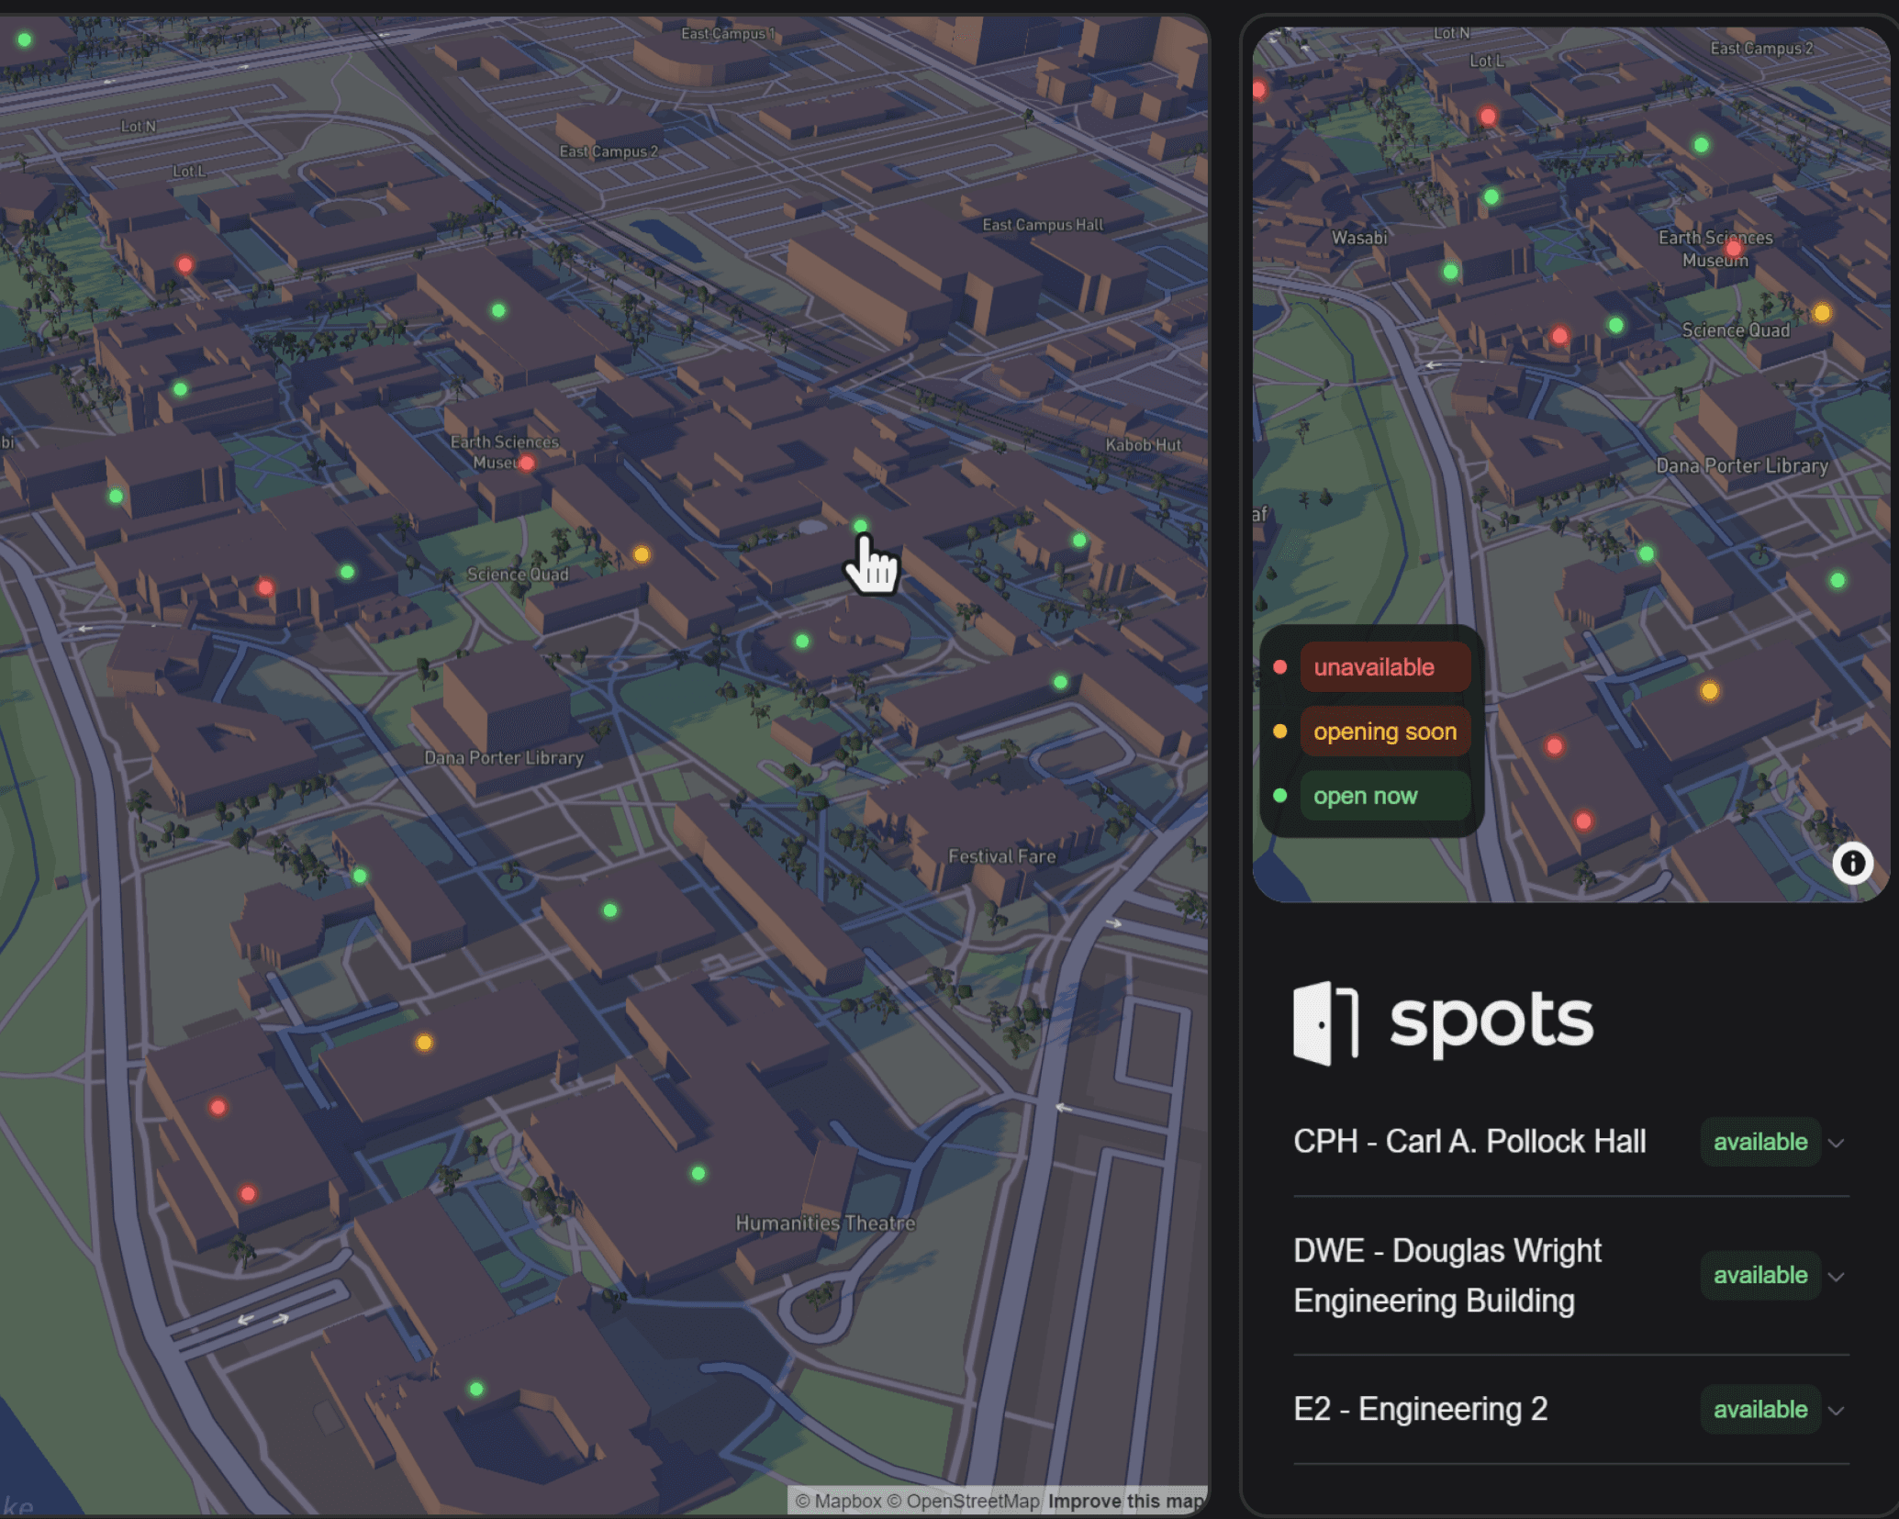
Task: Click the yellow marker southwest of Dana Porter Library
Action: (423, 1041)
